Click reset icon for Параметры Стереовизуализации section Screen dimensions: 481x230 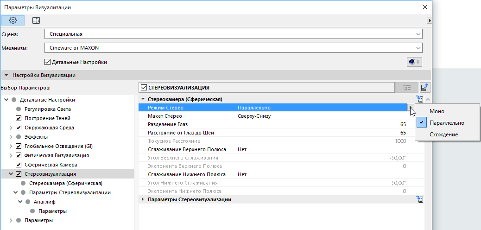coord(420,199)
